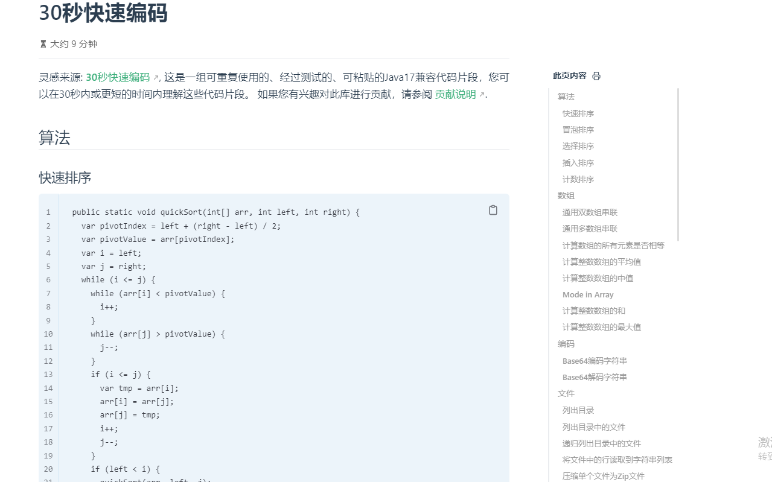772x482 pixels.
Task: Go to 通用双数组串联 section
Action: click(x=590, y=212)
